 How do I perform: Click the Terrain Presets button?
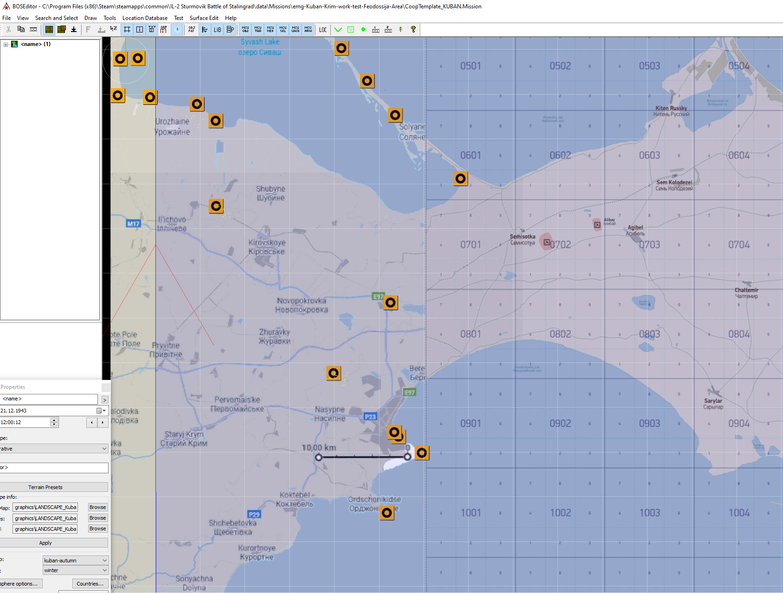click(x=45, y=487)
